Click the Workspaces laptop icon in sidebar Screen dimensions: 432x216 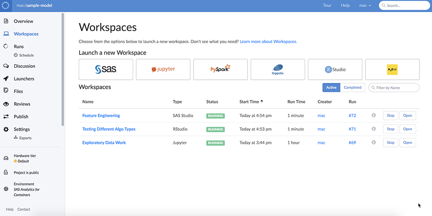(x=6, y=34)
